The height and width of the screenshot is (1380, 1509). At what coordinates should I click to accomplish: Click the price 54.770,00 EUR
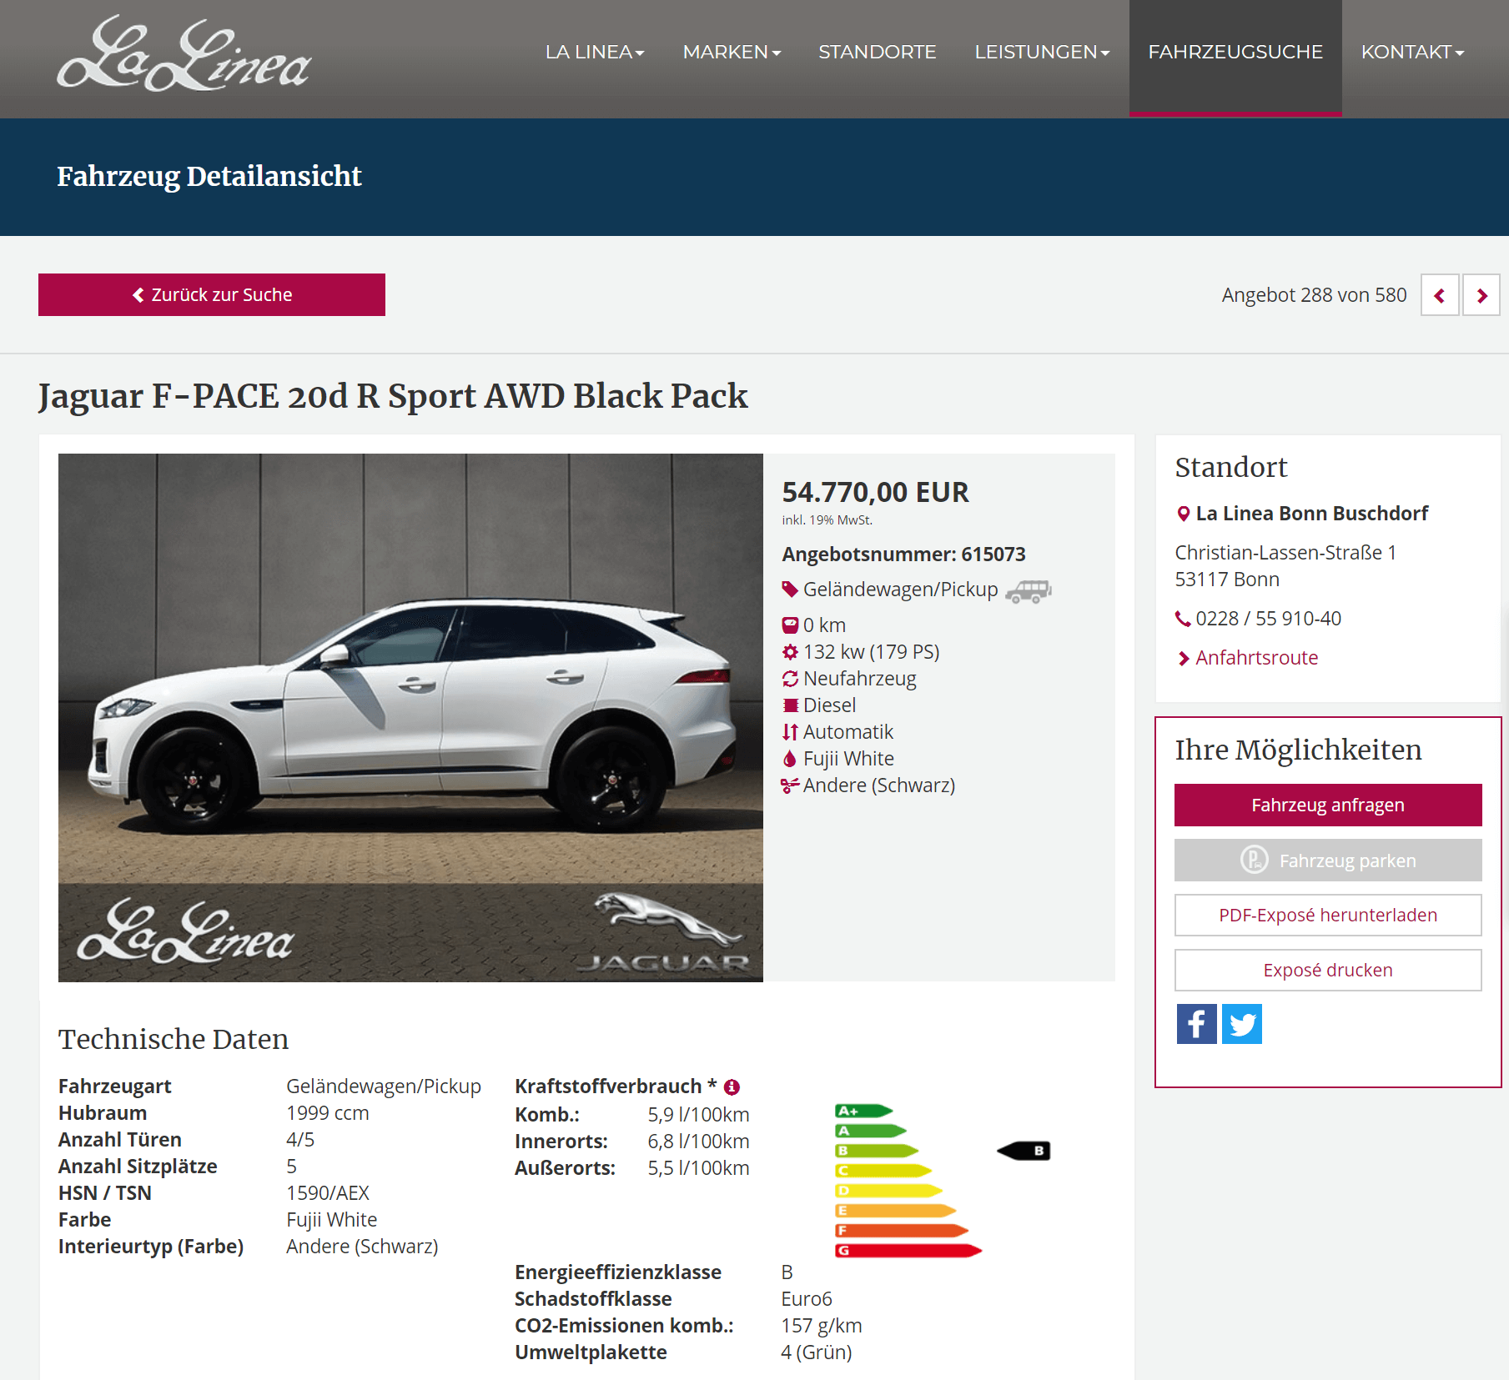875,493
